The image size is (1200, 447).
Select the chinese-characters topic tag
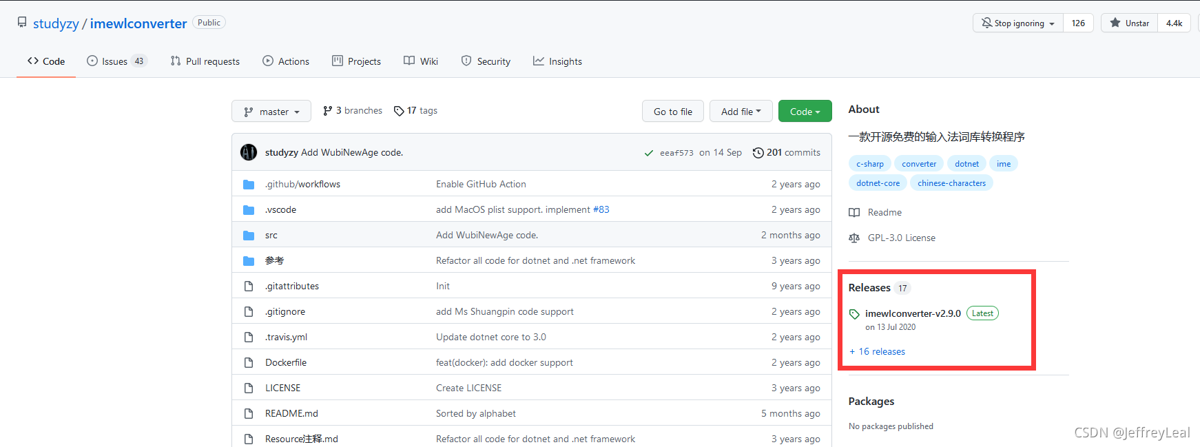[x=951, y=183]
